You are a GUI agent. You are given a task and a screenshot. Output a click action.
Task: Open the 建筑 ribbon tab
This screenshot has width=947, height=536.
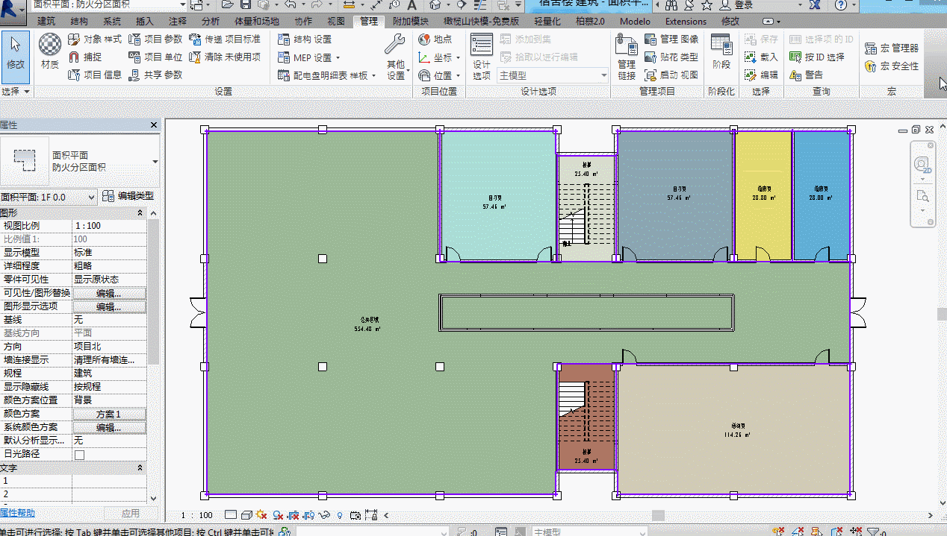(46, 22)
